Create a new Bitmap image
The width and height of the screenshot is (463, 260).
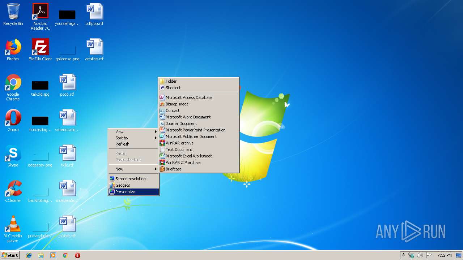coord(199,104)
